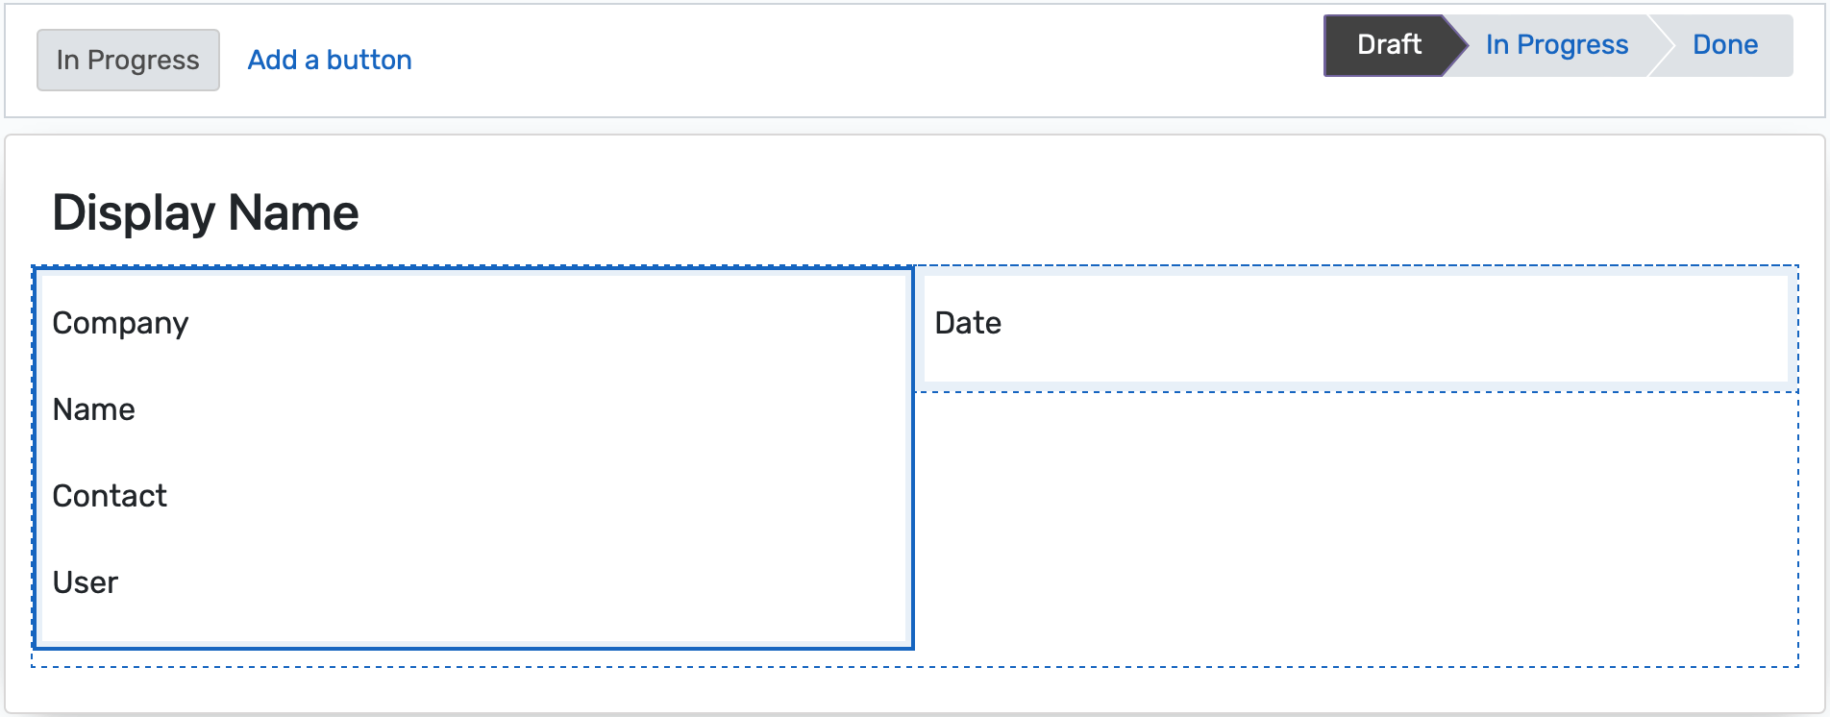Select the Name field row
Viewport: 1830px width, 717px height.
[94, 409]
